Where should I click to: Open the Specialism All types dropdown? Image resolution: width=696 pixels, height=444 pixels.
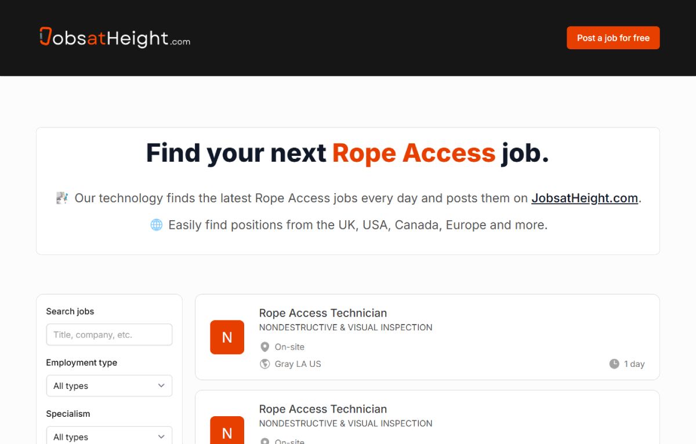tap(109, 435)
